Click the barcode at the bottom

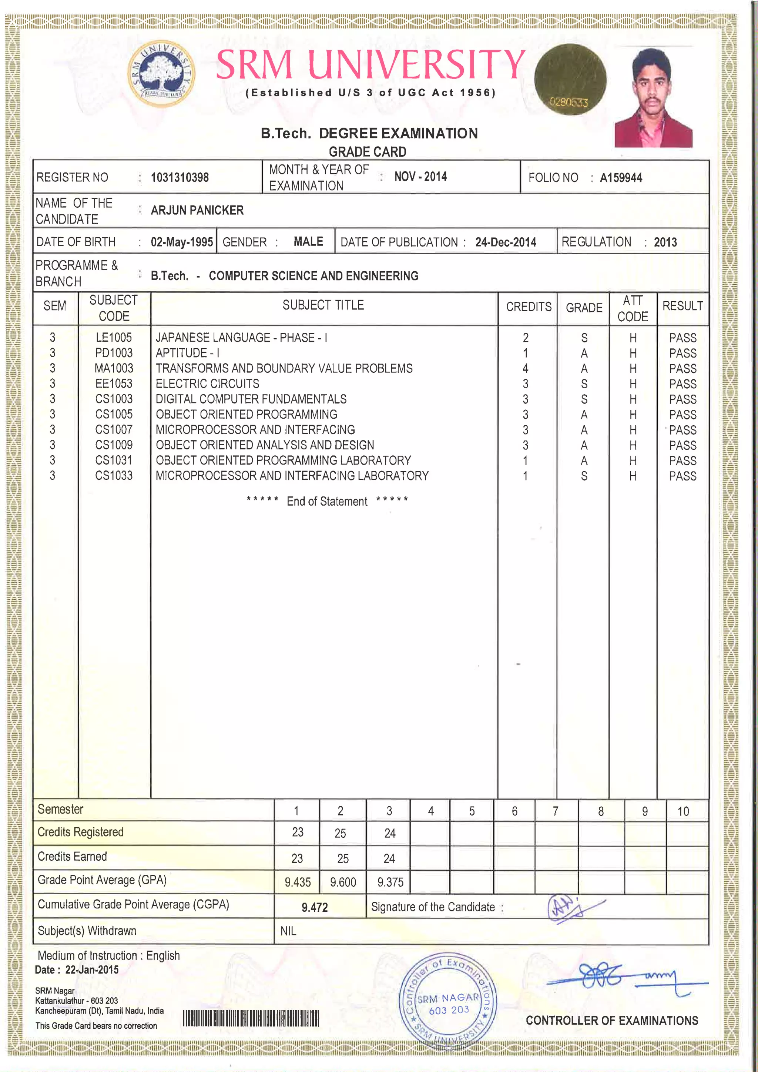coord(251,1018)
